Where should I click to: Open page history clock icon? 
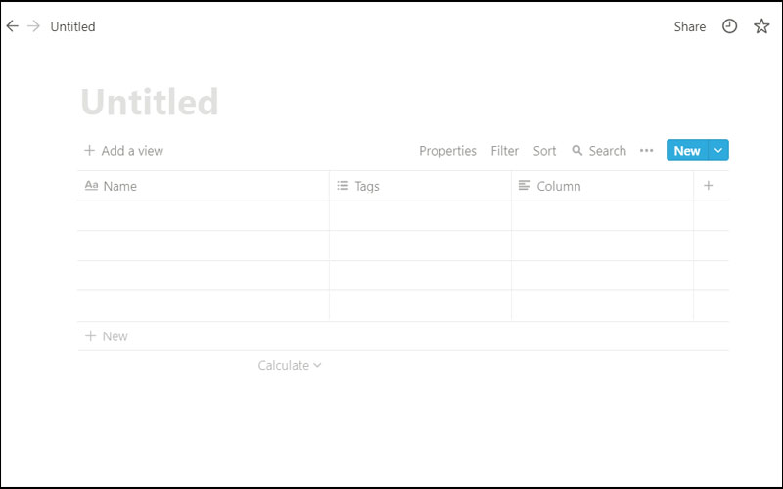pyautogui.click(x=729, y=26)
